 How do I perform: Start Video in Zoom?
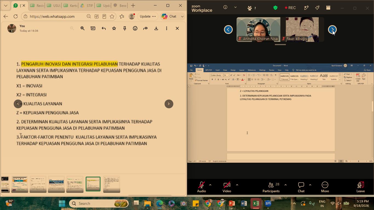tap(227, 187)
